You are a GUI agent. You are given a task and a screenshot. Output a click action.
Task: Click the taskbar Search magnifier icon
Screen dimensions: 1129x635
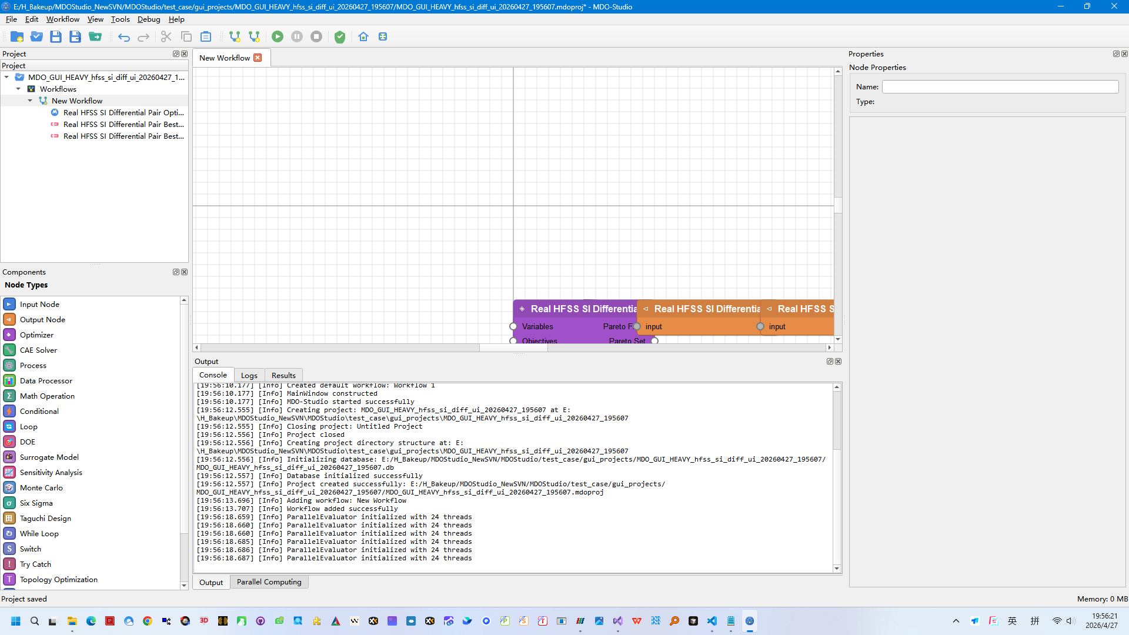[x=35, y=621]
